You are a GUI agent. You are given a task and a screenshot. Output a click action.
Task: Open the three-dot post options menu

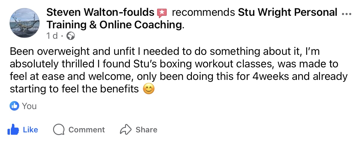click(346, 14)
